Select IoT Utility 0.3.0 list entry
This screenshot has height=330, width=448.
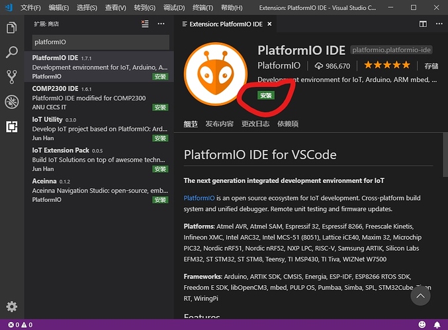coord(99,128)
